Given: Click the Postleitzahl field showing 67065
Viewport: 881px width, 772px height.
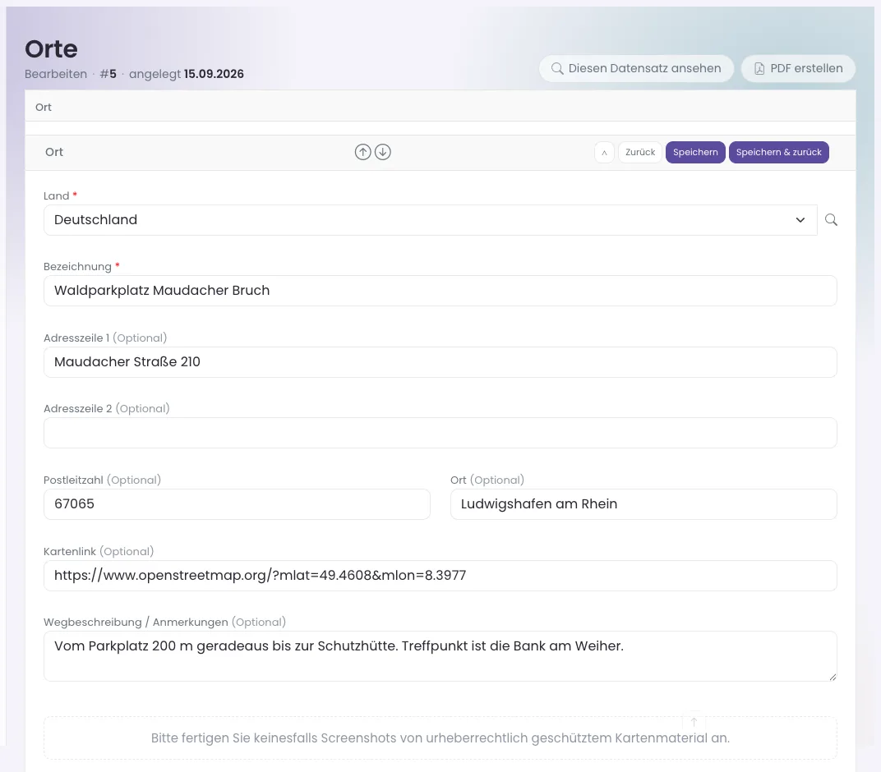Looking at the screenshot, I should point(238,504).
